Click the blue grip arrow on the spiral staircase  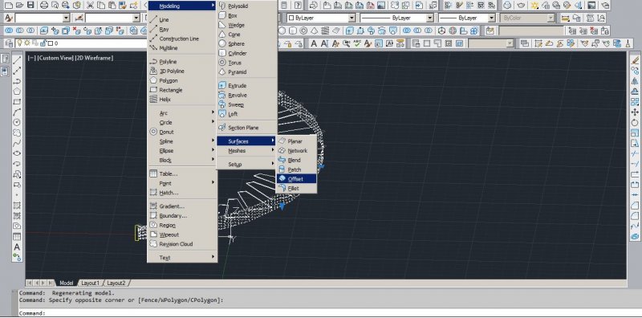[282, 206]
